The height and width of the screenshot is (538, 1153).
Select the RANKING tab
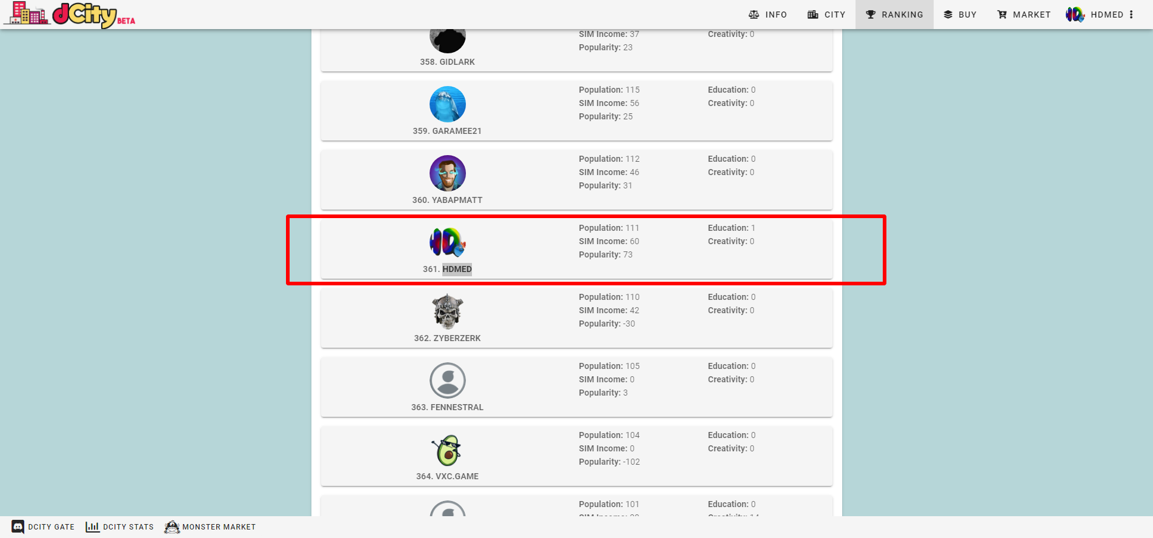click(x=894, y=15)
